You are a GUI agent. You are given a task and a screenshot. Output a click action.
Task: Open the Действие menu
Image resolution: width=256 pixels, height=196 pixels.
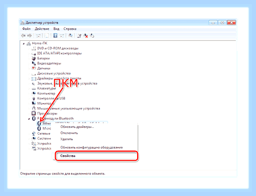(42, 29)
